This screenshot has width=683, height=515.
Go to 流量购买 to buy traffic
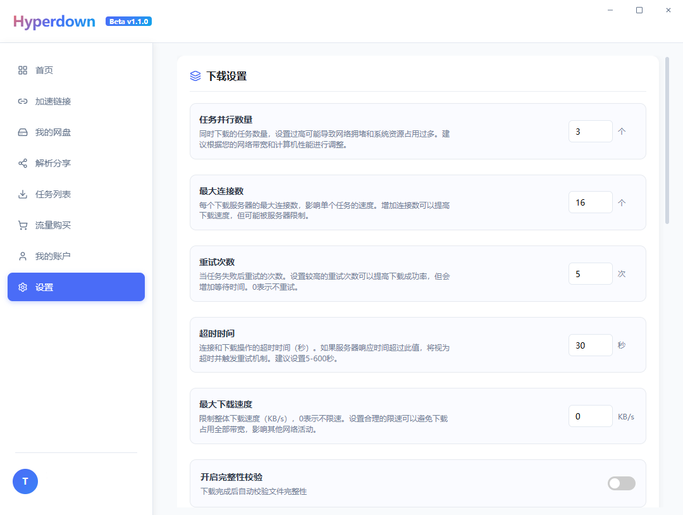click(x=52, y=225)
